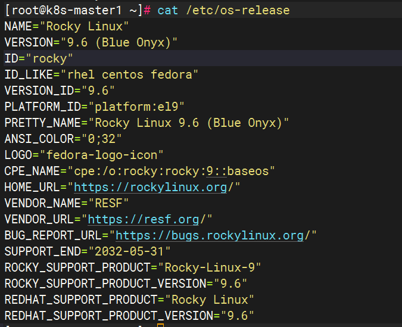Image resolution: width=402 pixels, height=327 pixels.
Task: Click the line VERSION="9.6 (Blue Onyx)"
Action: point(91,42)
